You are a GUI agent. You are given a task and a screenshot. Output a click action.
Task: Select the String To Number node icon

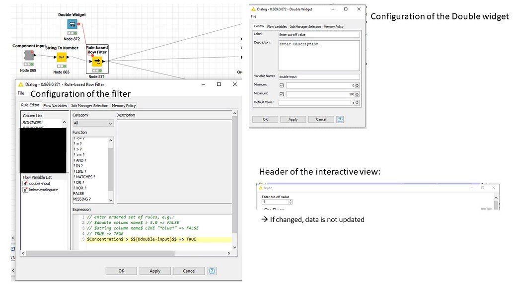(62, 57)
